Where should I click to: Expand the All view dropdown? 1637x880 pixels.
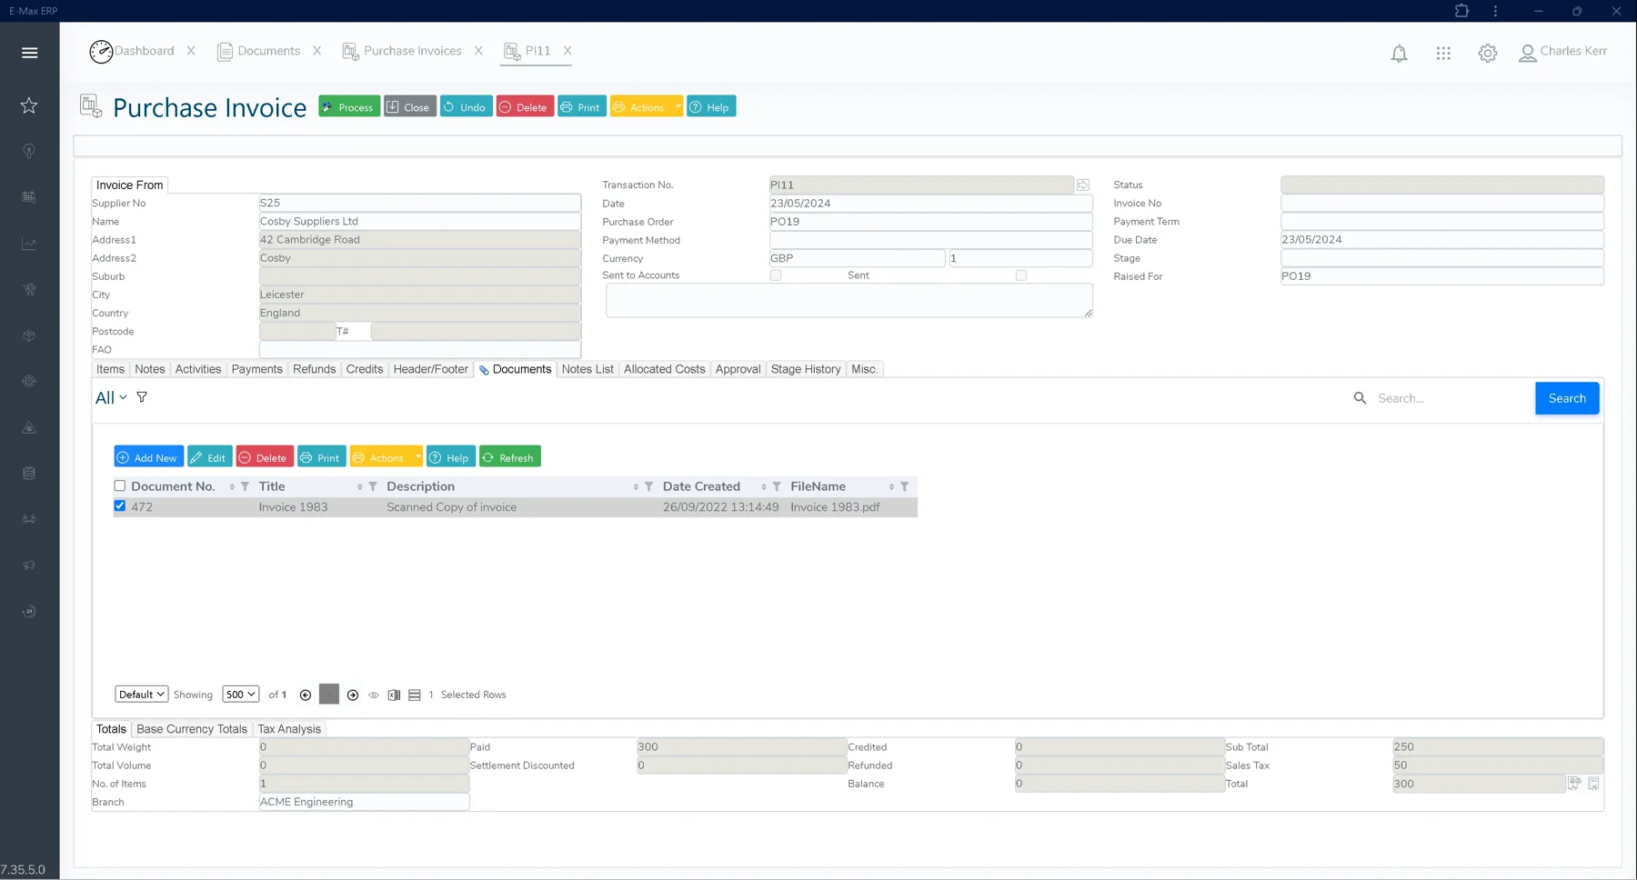111,398
